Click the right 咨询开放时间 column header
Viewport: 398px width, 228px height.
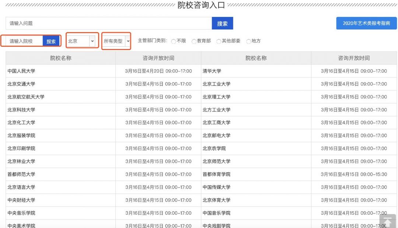point(354,58)
